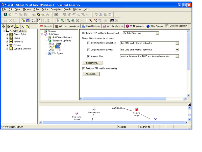Select General in the Content Security tree
This screenshot has width=202, height=152.
click(52, 31)
